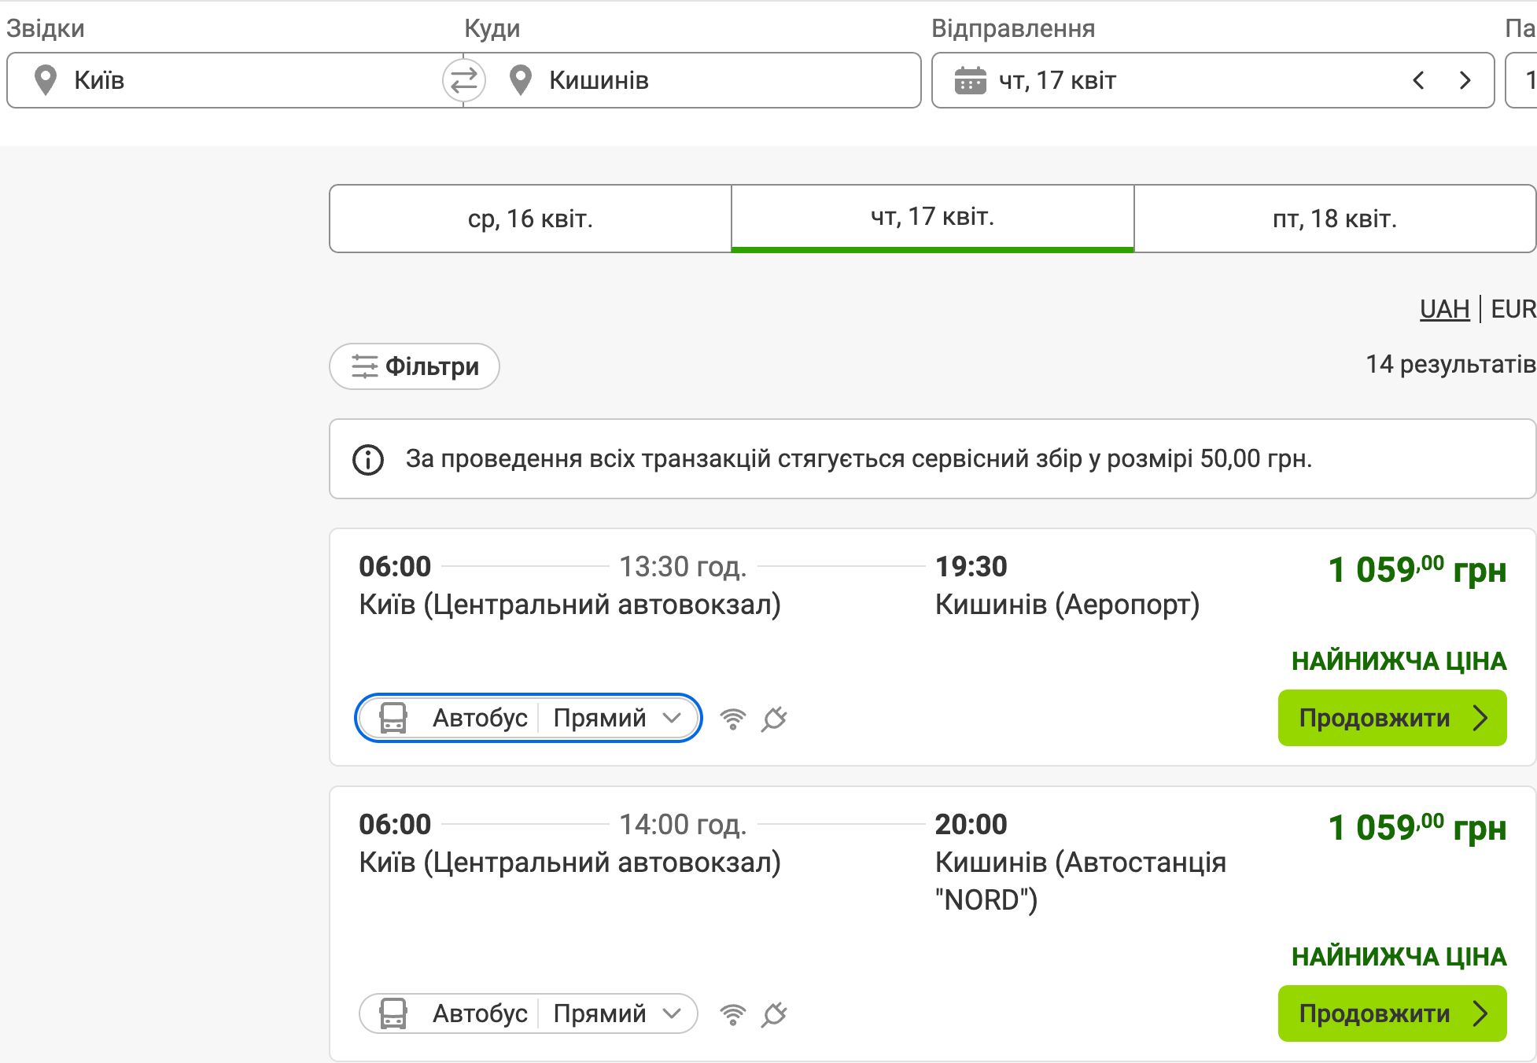This screenshot has height=1063, width=1537.
Task: Open calendar icon in departure field
Action: coord(970,80)
